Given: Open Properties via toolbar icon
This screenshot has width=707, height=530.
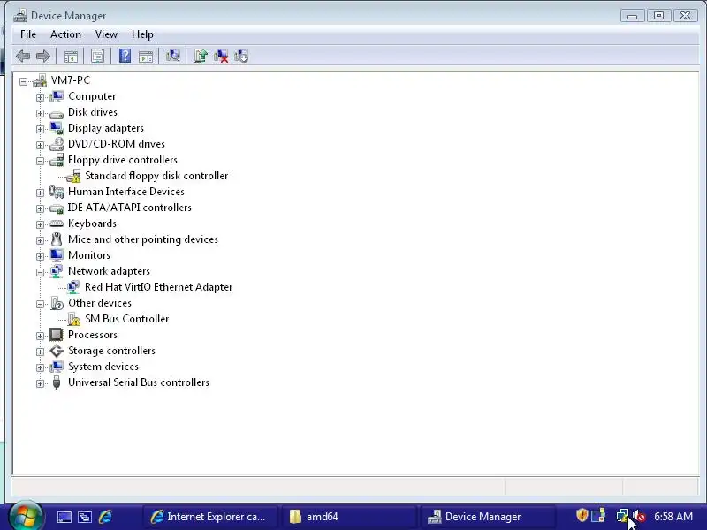Looking at the screenshot, I should (97, 56).
